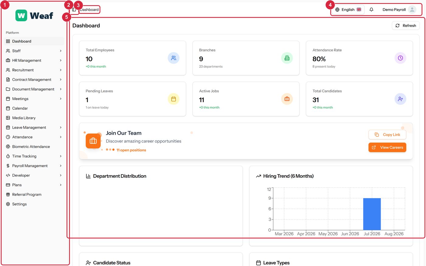This screenshot has width=426, height=266.
Task: Open the Referral Program menu item
Action: pos(34,195)
